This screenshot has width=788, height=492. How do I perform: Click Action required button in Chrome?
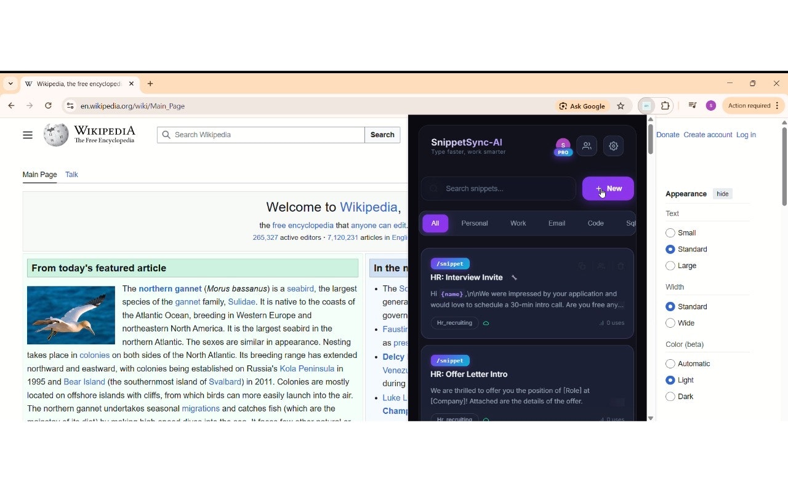[754, 106]
